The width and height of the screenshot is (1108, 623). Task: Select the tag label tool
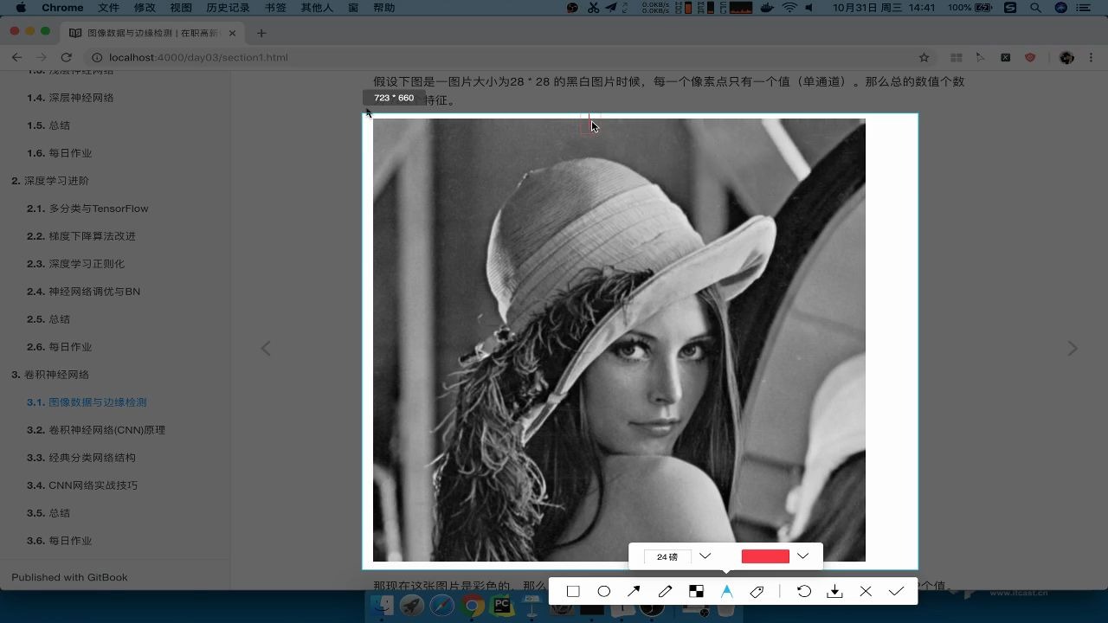click(757, 592)
